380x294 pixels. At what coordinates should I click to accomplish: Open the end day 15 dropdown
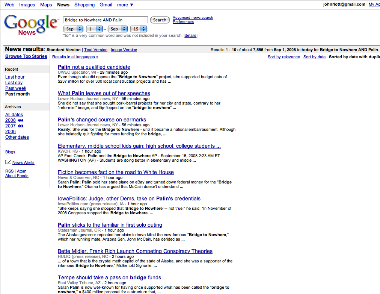(x=139, y=29)
